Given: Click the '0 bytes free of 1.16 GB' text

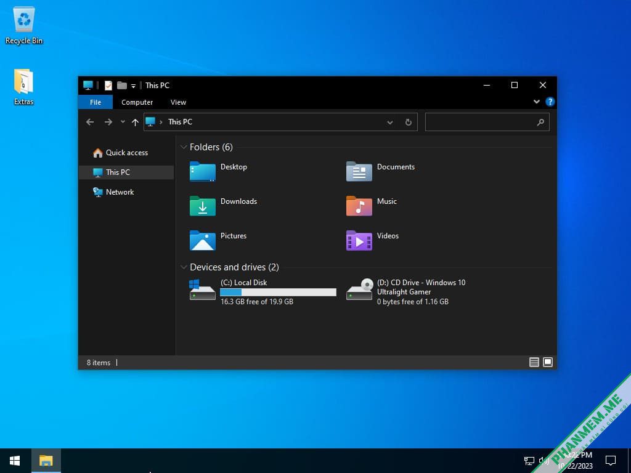Looking at the screenshot, I should 412,302.
